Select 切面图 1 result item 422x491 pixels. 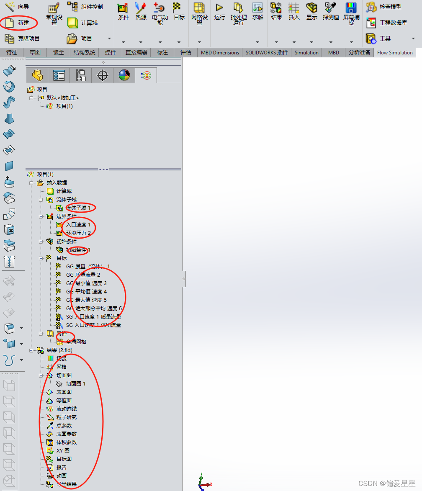click(75, 383)
